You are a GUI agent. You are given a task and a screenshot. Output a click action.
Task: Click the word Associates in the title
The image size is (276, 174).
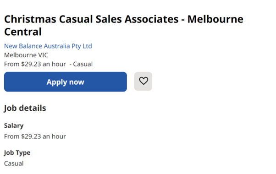pos(152,19)
